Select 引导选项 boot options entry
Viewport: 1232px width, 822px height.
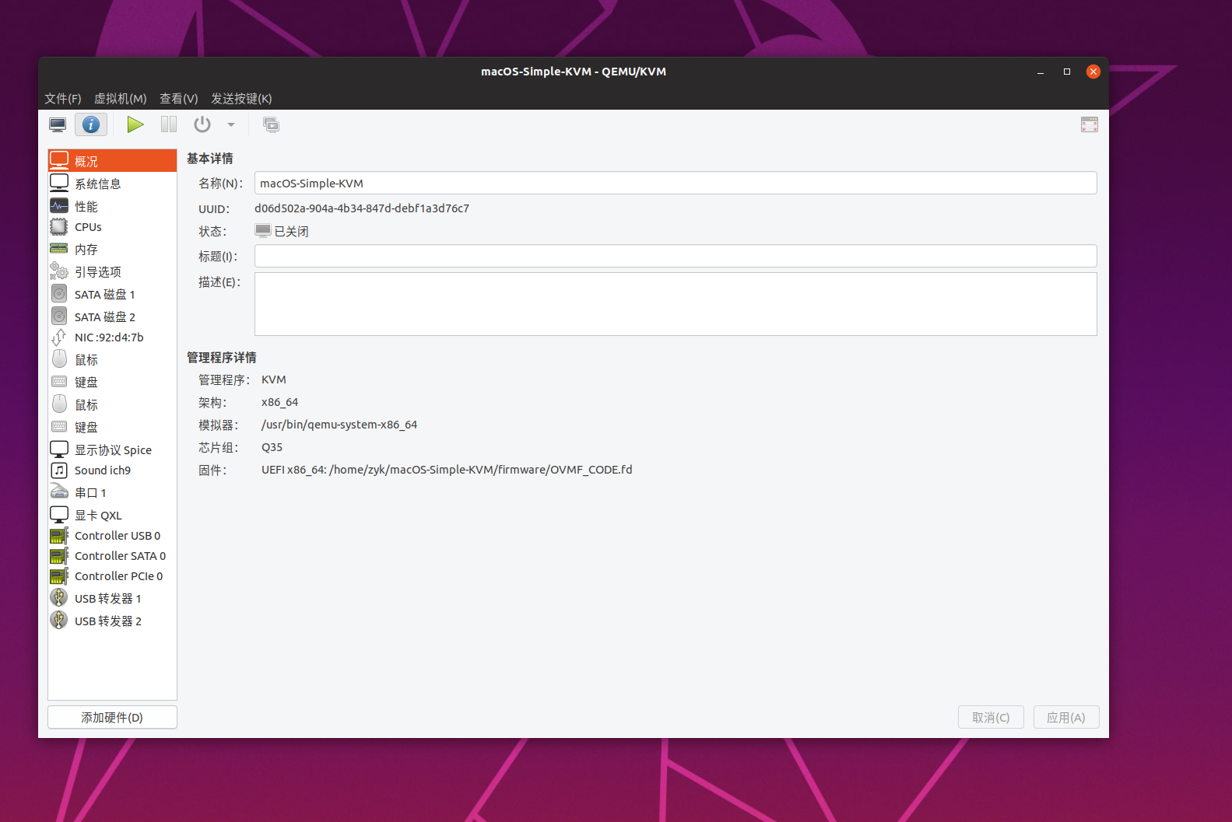click(x=112, y=271)
